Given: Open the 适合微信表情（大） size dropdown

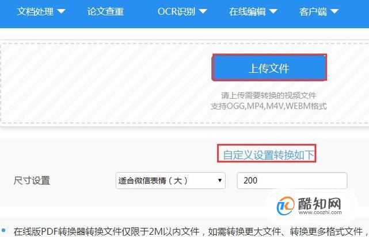Looking at the screenshot, I should (x=170, y=180).
